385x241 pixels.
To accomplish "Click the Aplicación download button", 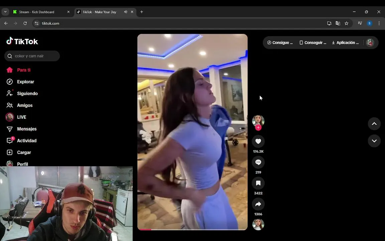I will 345,43.
